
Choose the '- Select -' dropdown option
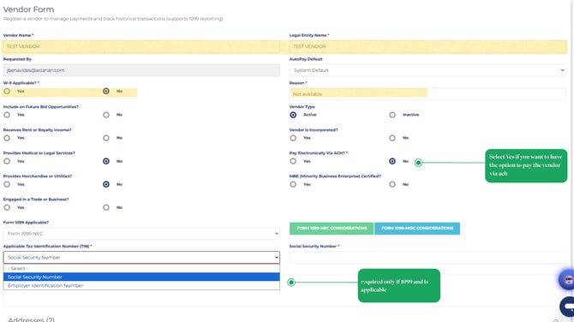click(x=141, y=268)
